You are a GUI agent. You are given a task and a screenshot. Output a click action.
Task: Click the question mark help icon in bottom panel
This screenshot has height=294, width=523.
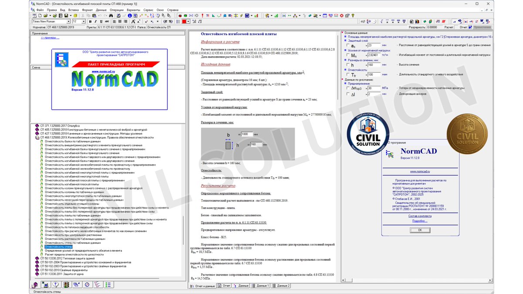point(56,284)
